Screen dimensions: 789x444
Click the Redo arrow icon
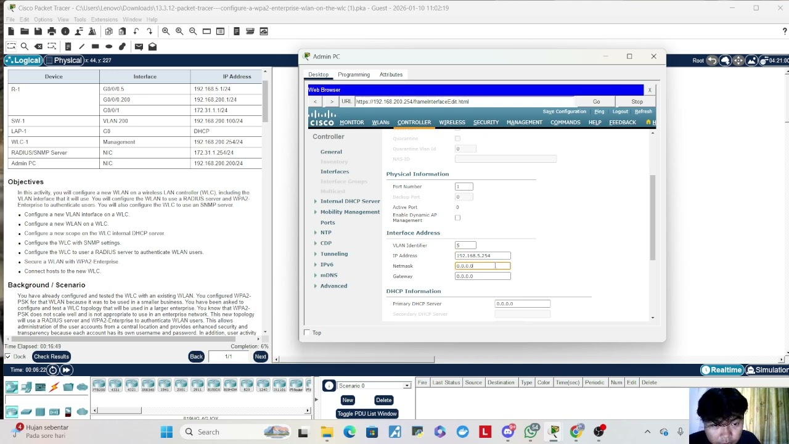pos(149,31)
